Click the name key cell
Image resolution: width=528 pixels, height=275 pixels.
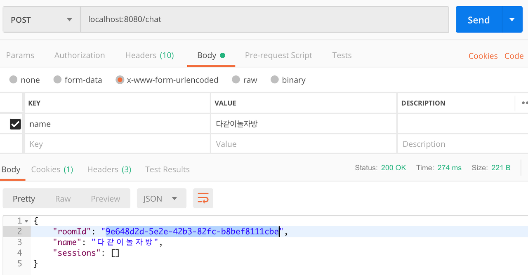point(117,124)
